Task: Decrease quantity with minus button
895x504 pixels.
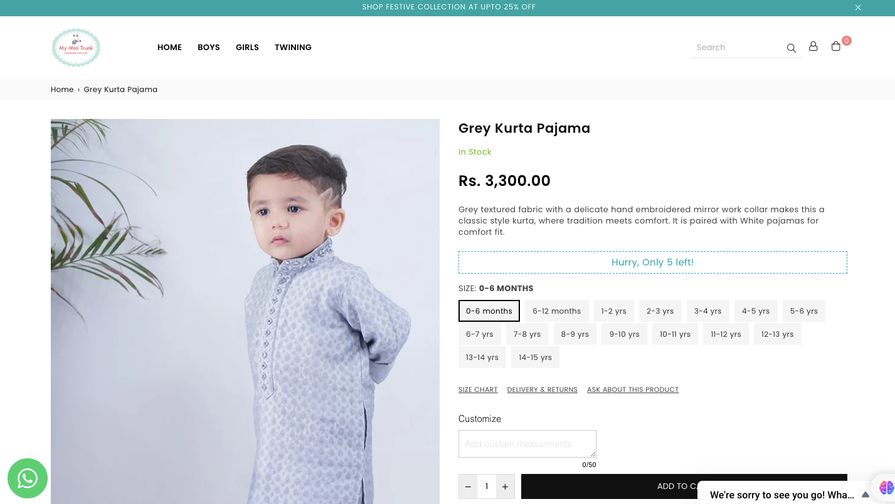Action: [468, 486]
